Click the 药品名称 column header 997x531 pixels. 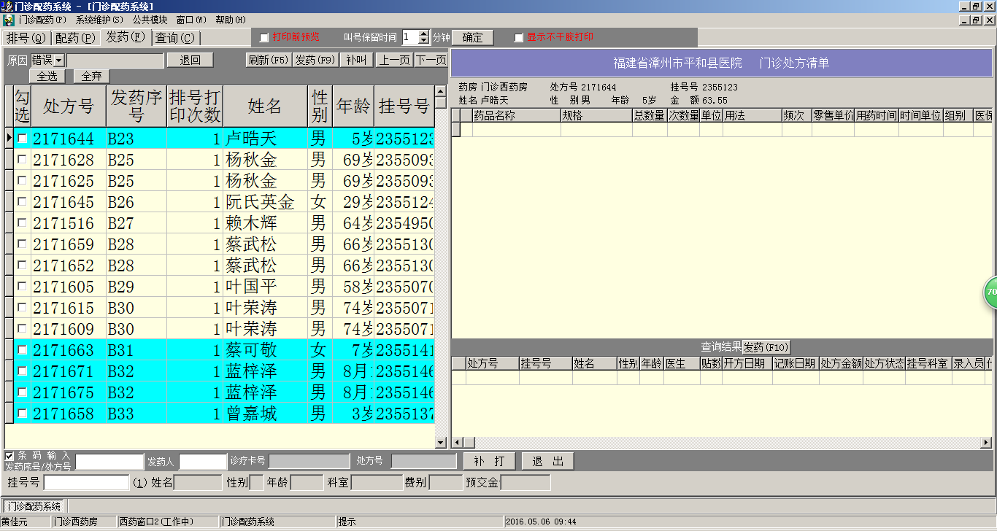click(516, 115)
